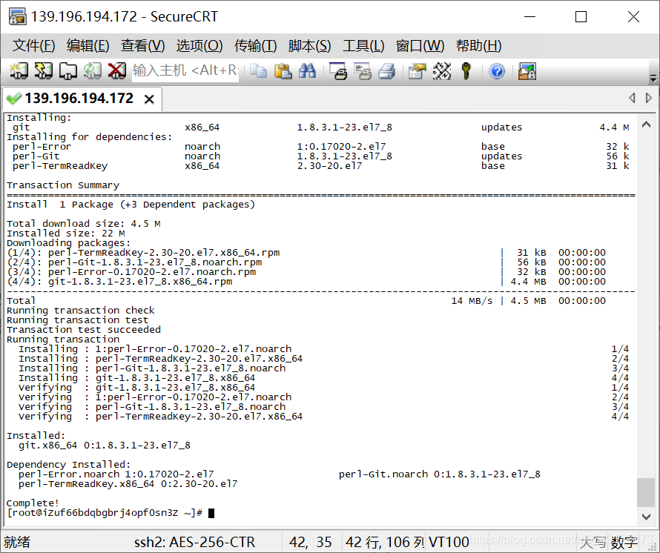
Task: Click 'git.x86_64 0:1.8.3.1-23.el7_8' installed line
Action: 105,446
